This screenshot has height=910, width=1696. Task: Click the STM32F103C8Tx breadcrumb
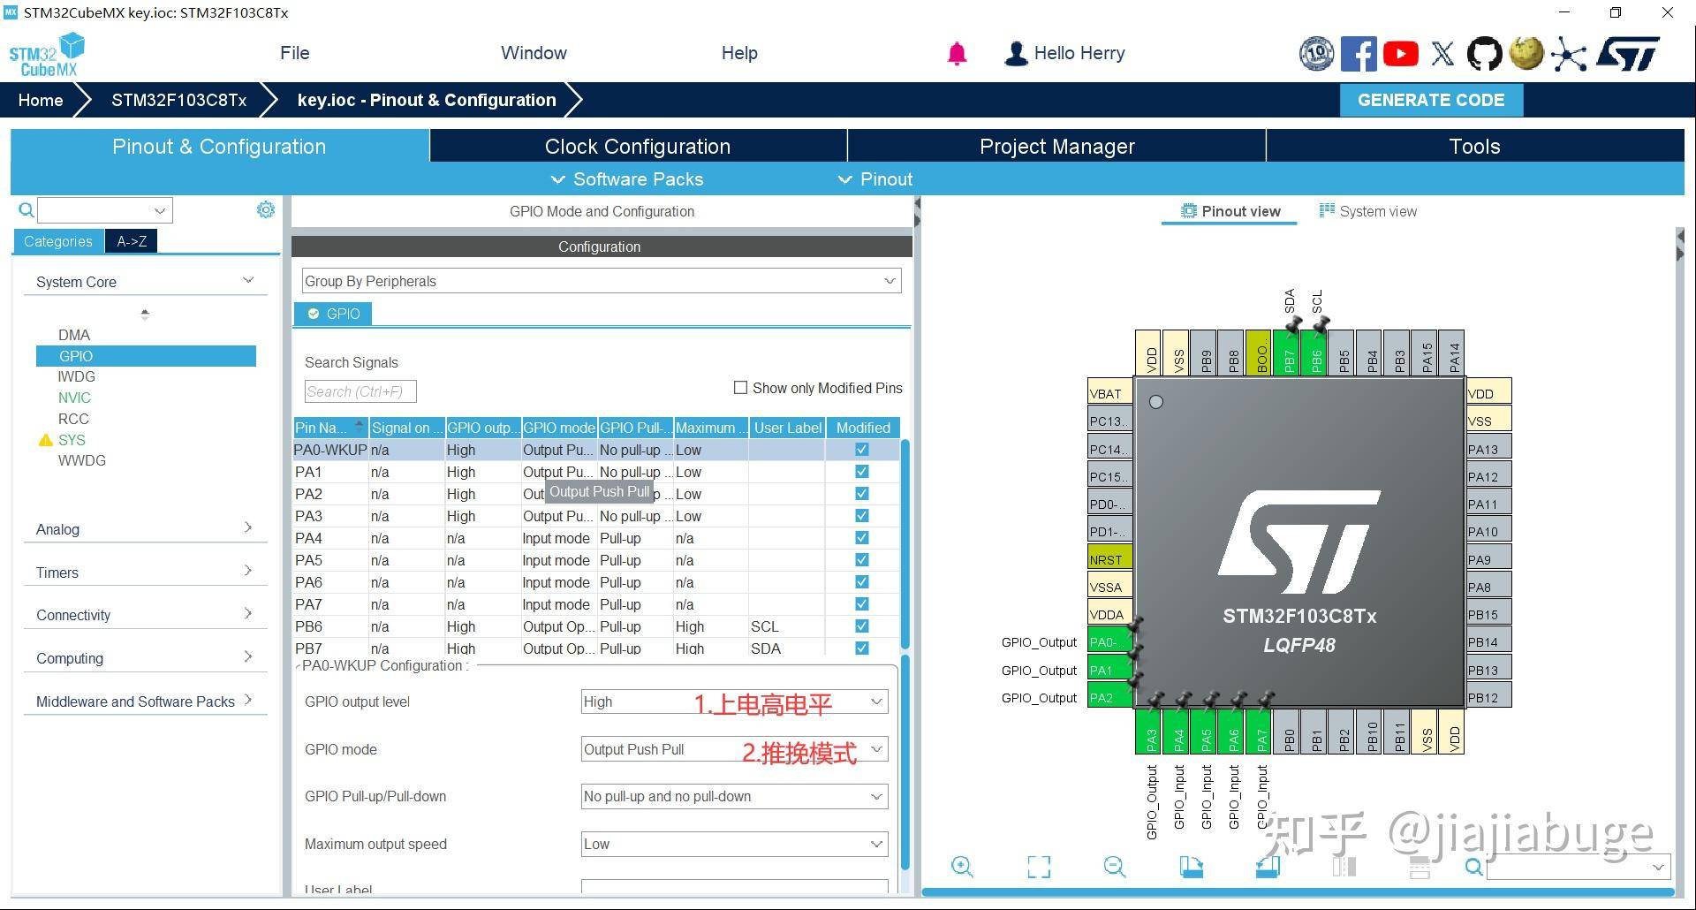point(178,100)
